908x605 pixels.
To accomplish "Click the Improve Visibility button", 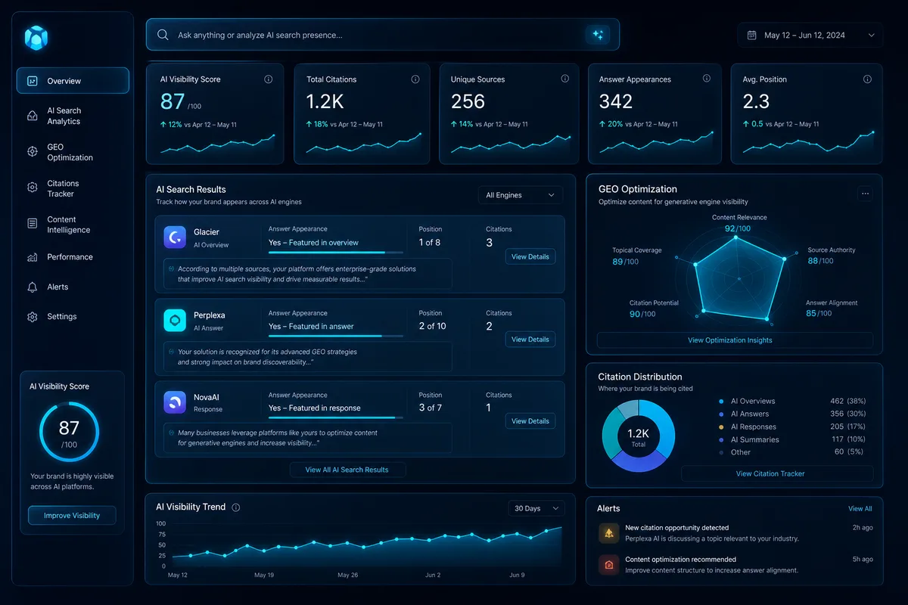I will point(72,516).
